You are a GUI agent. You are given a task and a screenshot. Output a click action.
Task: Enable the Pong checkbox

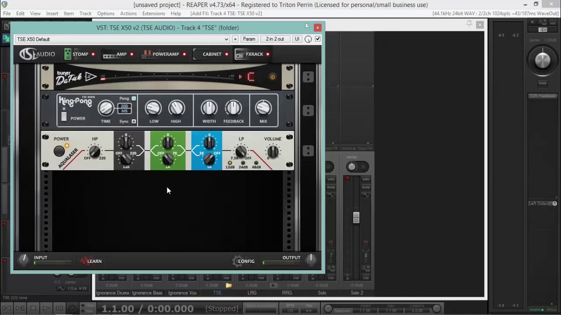pyautogui.click(x=134, y=98)
